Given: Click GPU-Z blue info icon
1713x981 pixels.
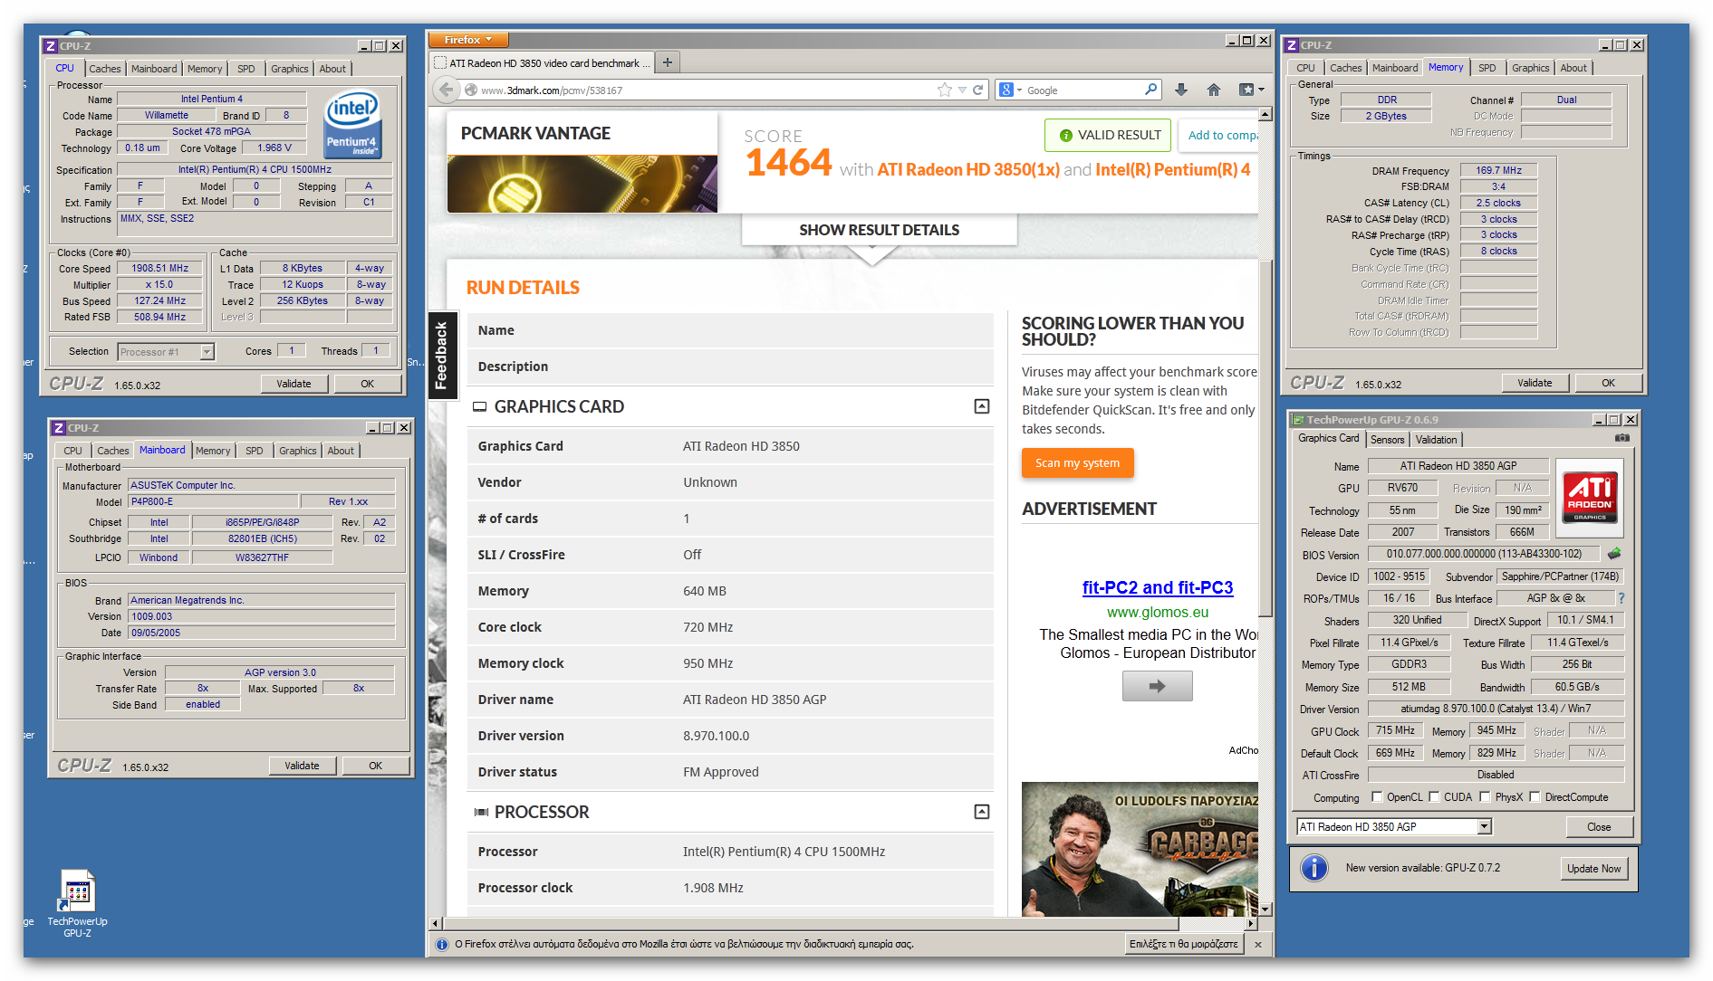Looking at the screenshot, I should pyautogui.click(x=1314, y=869).
